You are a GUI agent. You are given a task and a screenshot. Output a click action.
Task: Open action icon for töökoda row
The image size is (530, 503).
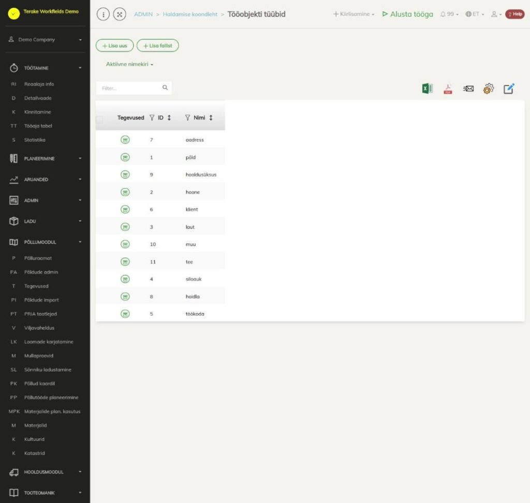(x=125, y=314)
